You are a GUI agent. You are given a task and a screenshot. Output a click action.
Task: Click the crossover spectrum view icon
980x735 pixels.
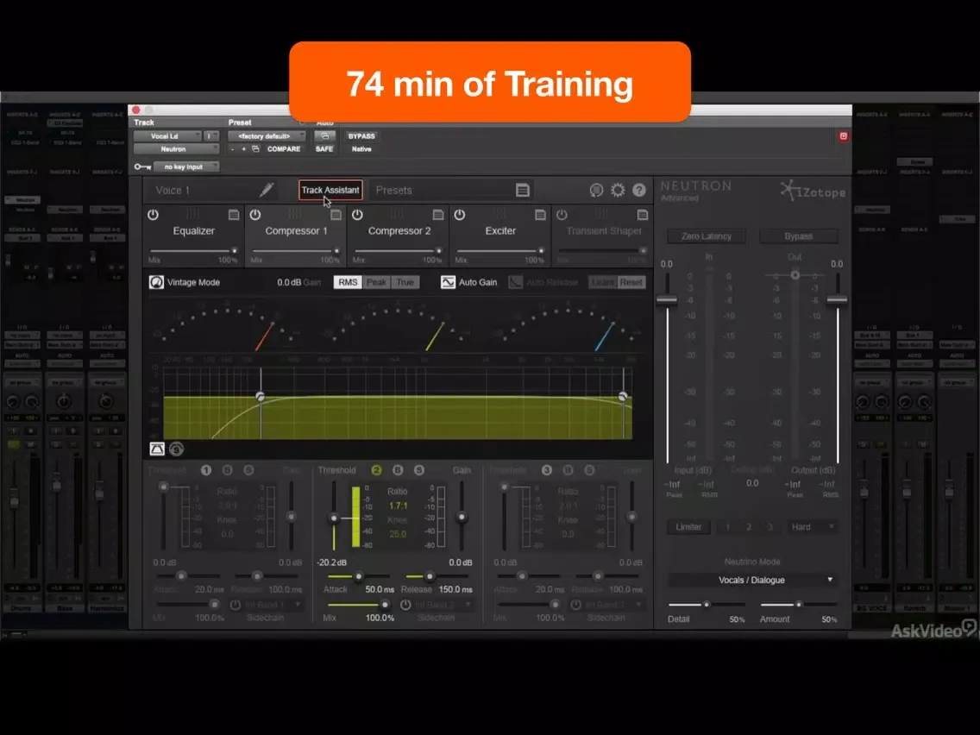point(157,449)
